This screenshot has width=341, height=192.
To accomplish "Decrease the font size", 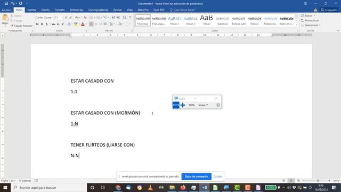I will (70, 18).
